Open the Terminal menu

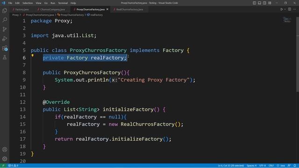[x=63, y=3]
